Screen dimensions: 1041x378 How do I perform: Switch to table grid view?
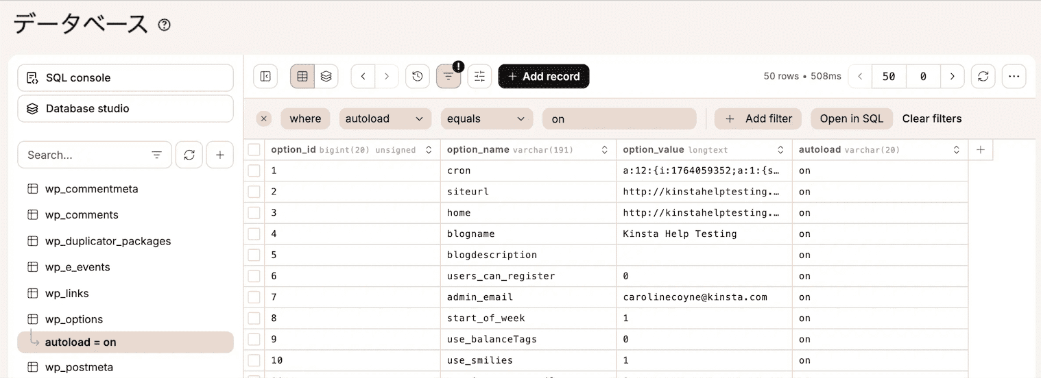(x=302, y=77)
